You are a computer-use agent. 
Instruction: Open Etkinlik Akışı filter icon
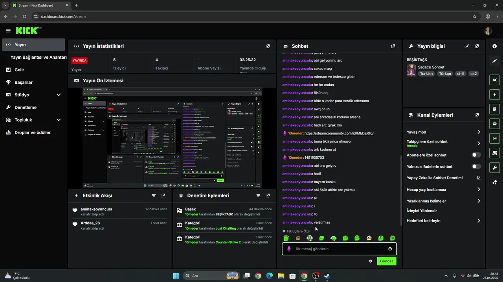154,195
